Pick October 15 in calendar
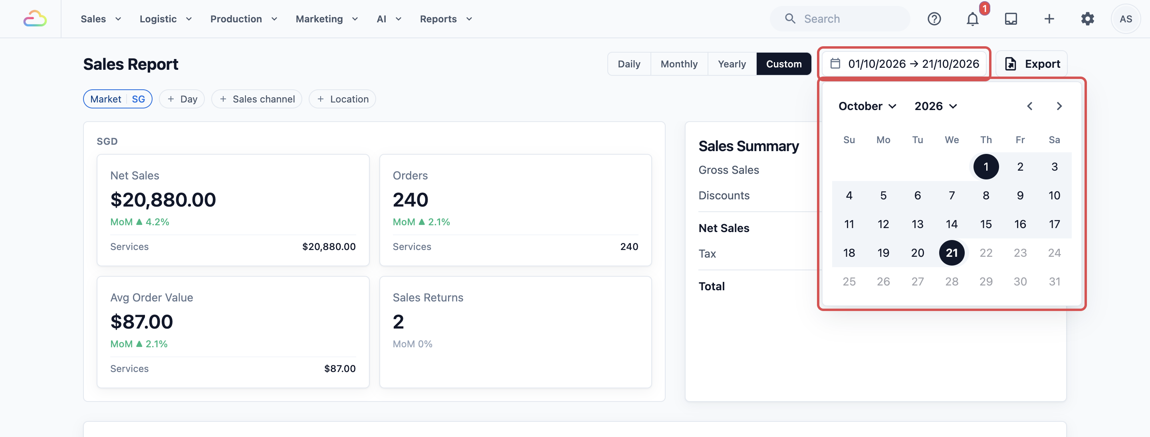This screenshot has height=437, width=1150. (x=986, y=224)
